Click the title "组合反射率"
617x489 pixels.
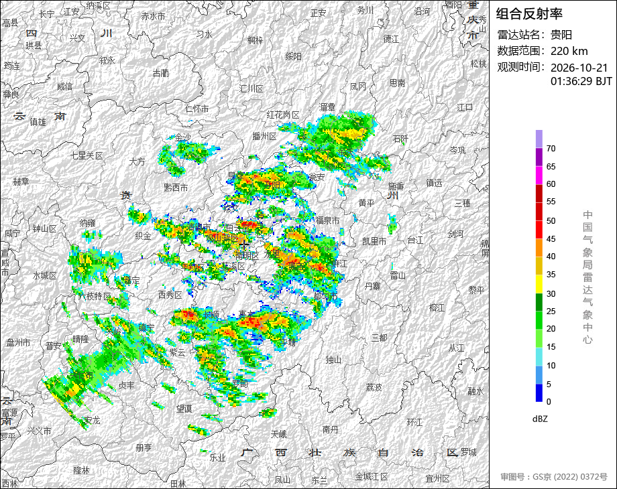click(529, 14)
